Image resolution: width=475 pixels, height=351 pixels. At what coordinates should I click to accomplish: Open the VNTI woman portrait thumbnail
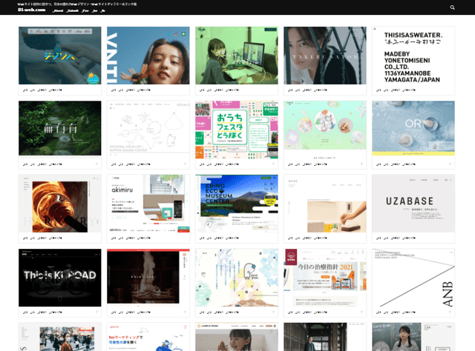(148, 56)
